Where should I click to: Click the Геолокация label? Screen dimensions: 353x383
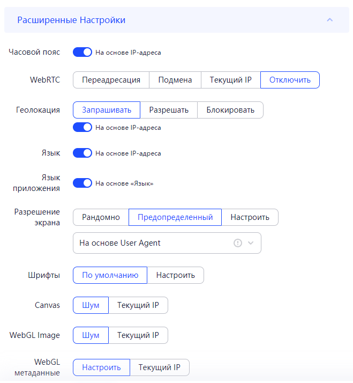(x=38, y=110)
